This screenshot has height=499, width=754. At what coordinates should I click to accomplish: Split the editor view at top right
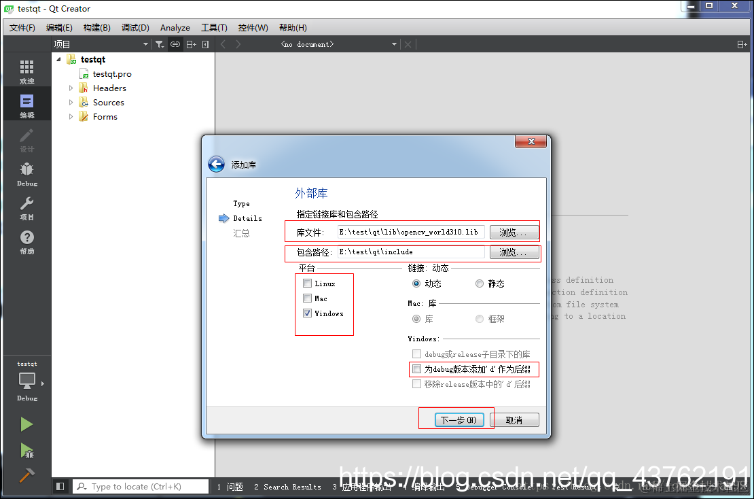(x=742, y=44)
